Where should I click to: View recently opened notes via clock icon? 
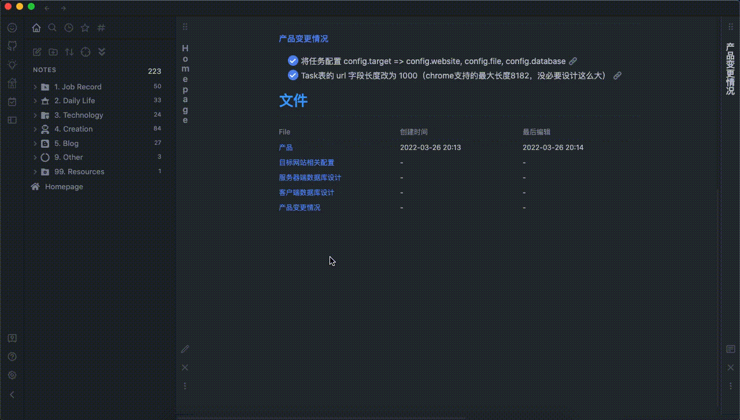tap(68, 27)
